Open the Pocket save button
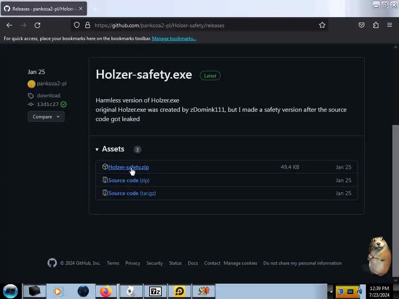399x299 pixels. (x=361, y=25)
